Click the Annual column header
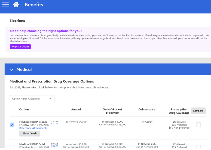The image size is (211, 150). [x=76, y=110]
